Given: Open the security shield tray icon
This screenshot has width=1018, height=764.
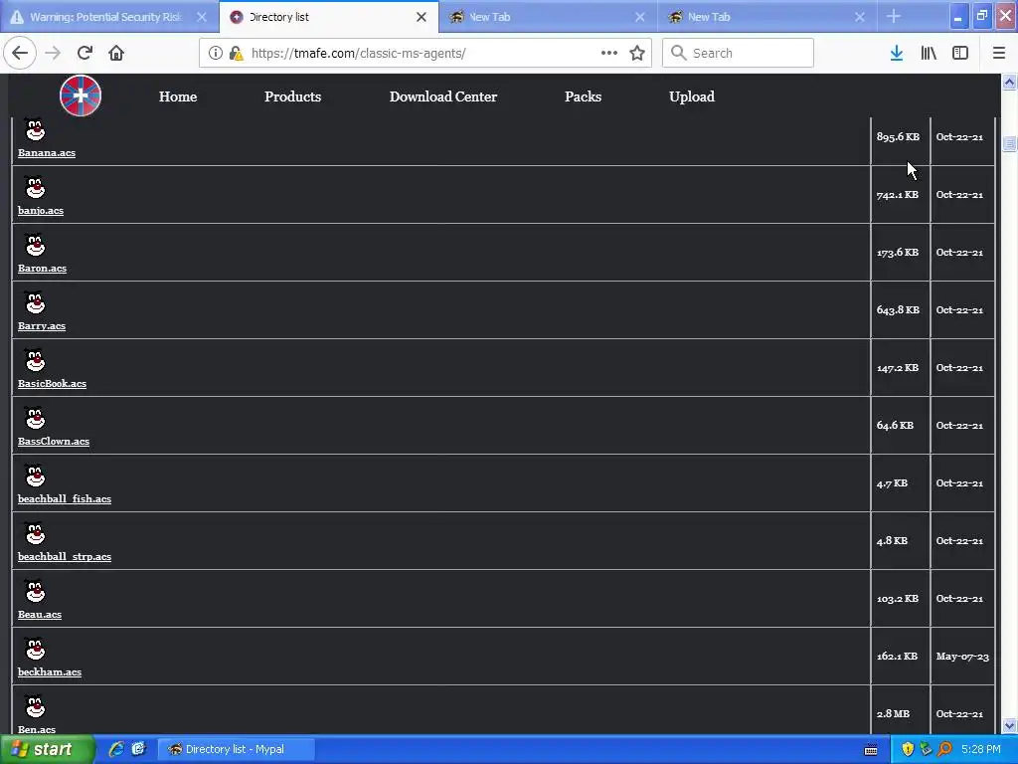Looking at the screenshot, I should (908, 749).
